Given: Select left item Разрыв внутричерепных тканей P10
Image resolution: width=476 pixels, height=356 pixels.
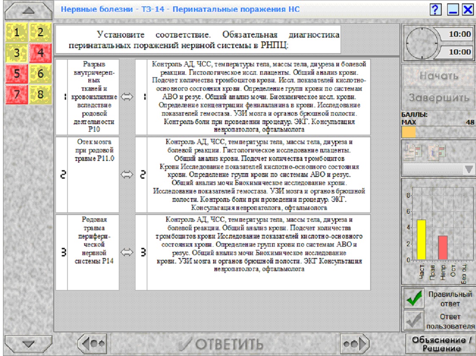Looking at the screenshot, I should [x=94, y=97].
